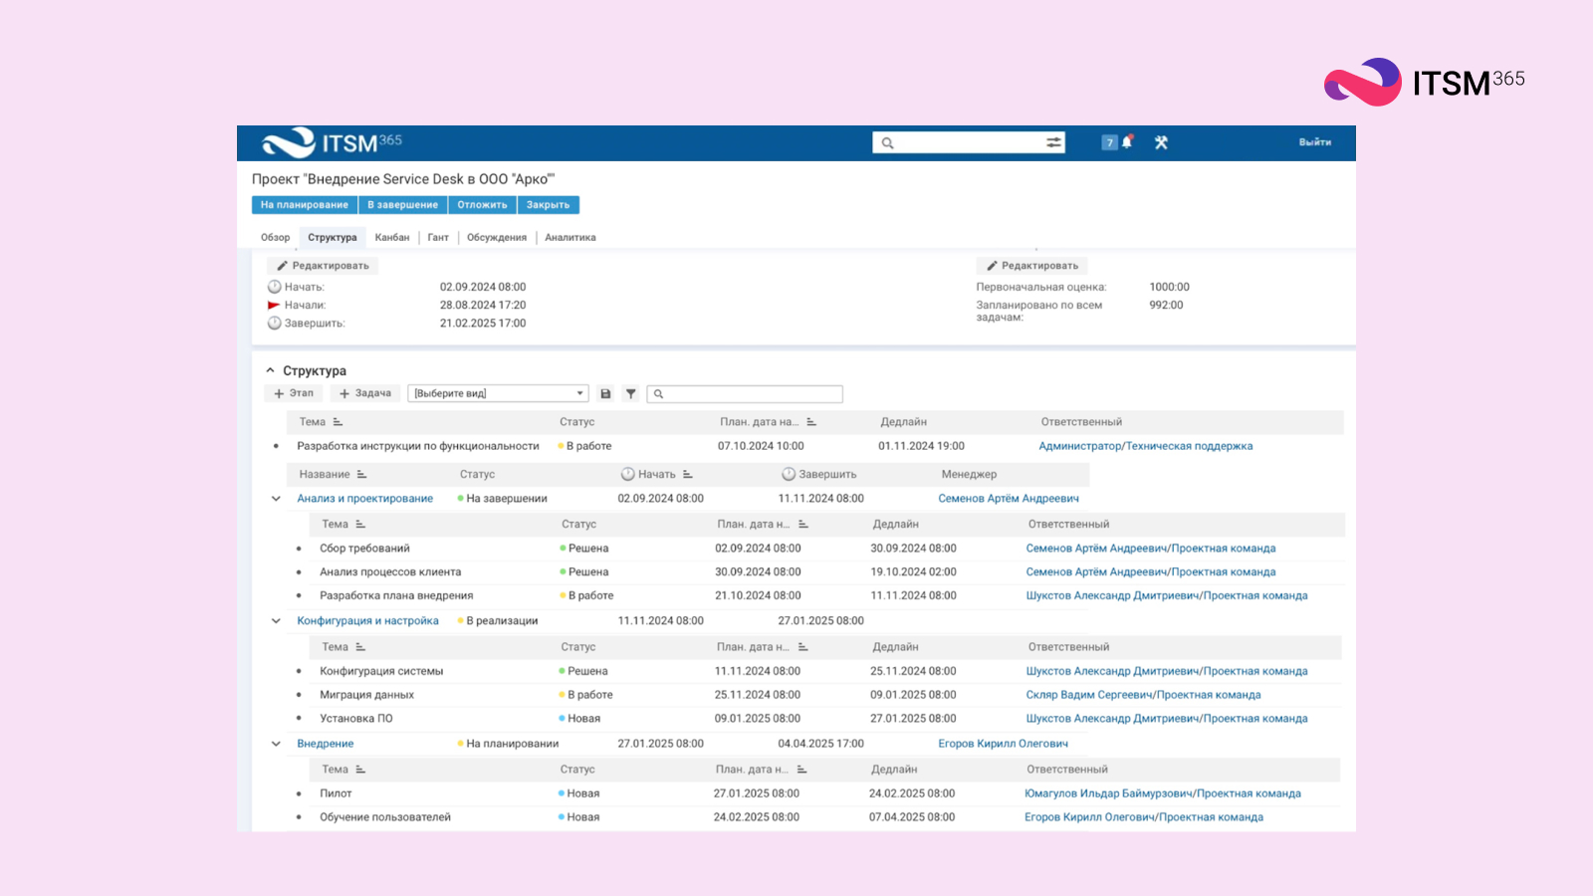Click the notification bell icon

pyautogui.click(x=1127, y=142)
